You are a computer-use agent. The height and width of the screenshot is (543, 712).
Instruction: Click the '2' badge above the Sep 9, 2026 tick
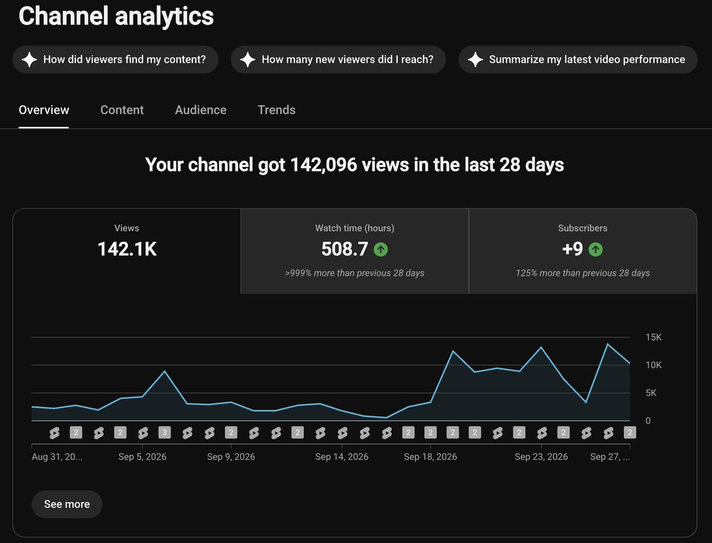click(231, 433)
